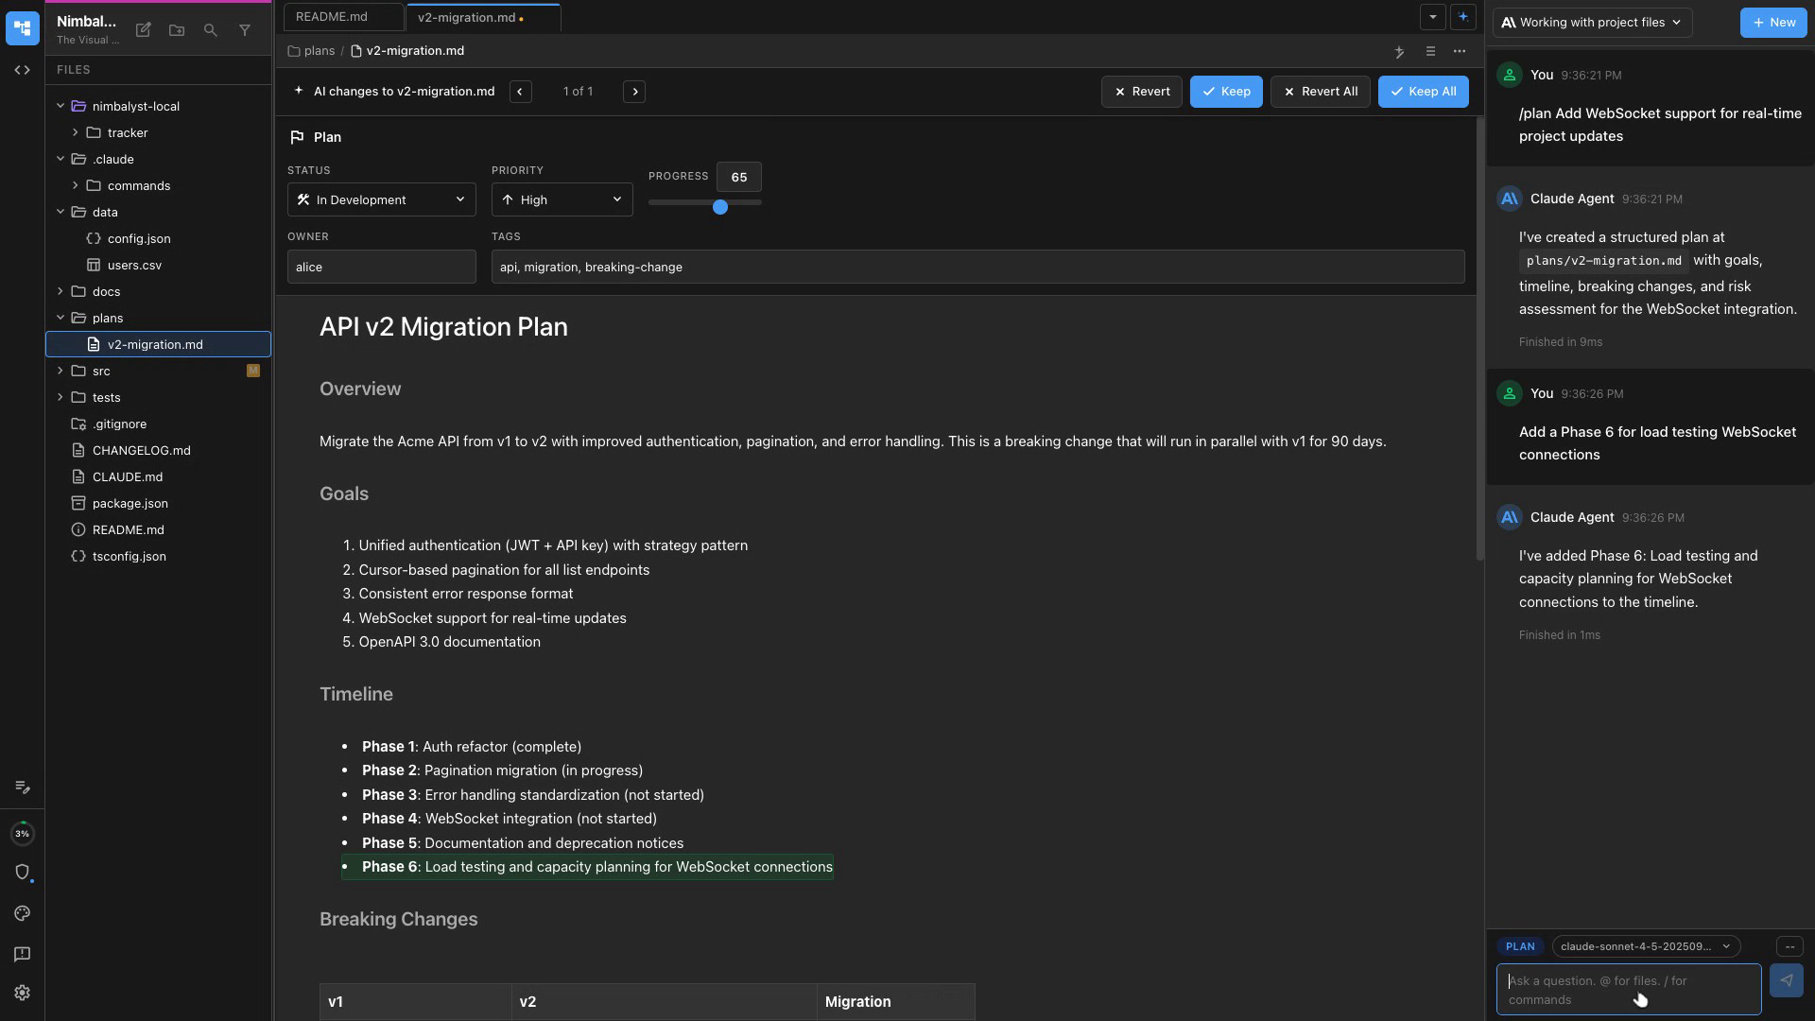
Task: Switch to code view icon in left rail
Action: point(22,70)
